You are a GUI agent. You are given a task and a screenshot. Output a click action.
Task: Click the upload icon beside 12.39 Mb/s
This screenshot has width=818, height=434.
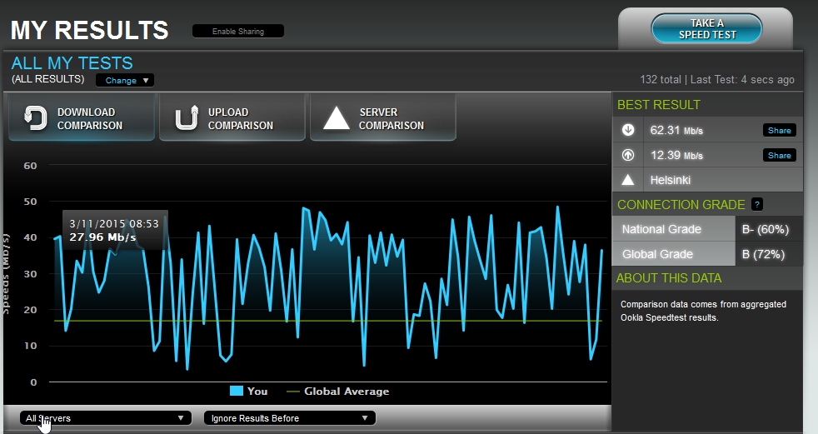click(x=628, y=155)
